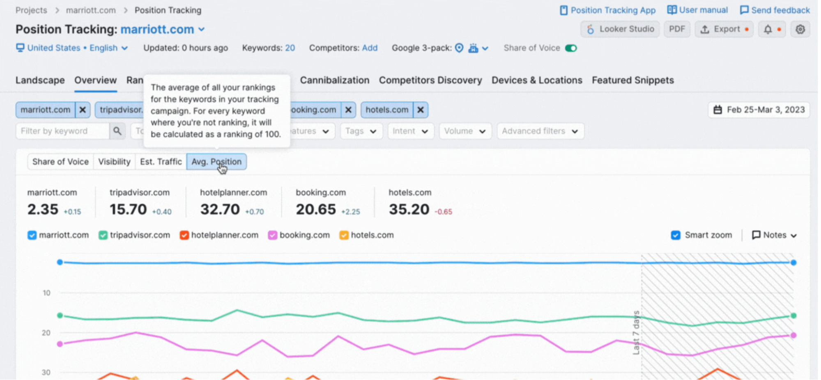821x380 pixels.
Task: Click hotels.com average position 35.20
Action: (x=409, y=209)
